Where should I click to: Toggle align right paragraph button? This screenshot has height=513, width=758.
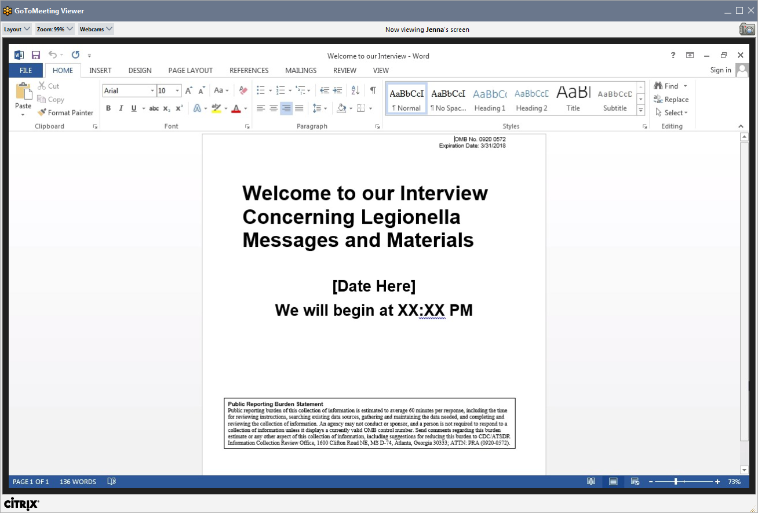[x=286, y=108]
